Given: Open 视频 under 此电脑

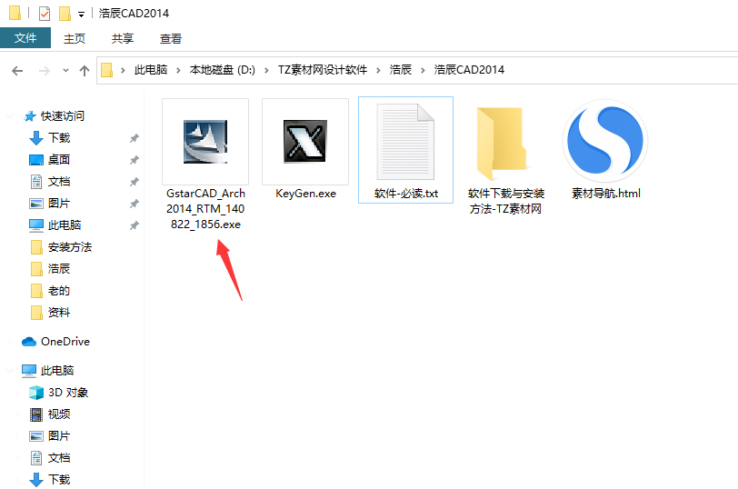Looking at the screenshot, I should tap(59, 414).
